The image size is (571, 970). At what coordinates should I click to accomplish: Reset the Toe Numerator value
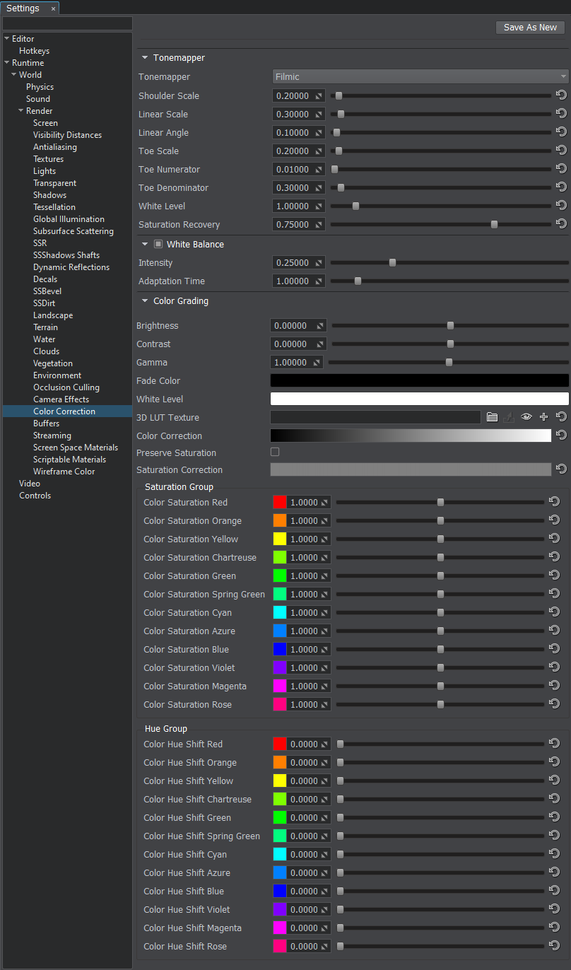click(x=561, y=169)
